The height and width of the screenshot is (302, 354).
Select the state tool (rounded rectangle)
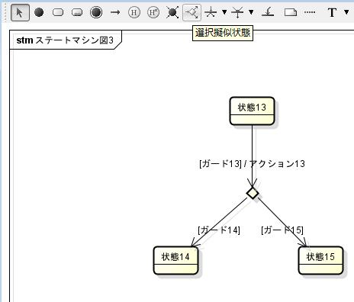tap(58, 12)
